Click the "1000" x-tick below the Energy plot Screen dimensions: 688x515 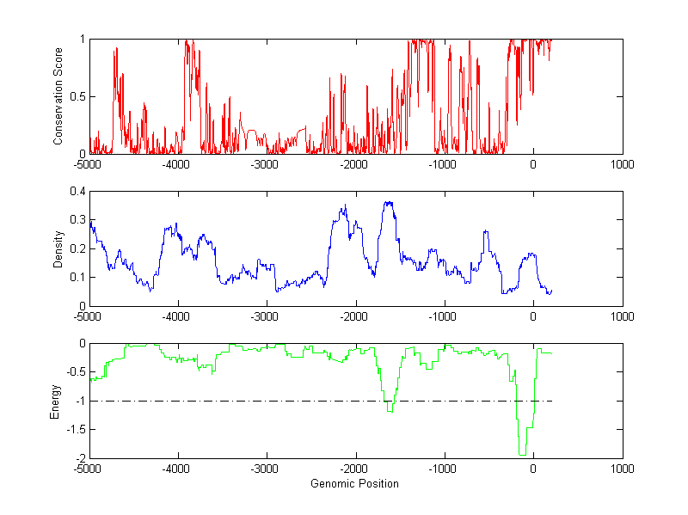(x=622, y=469)
